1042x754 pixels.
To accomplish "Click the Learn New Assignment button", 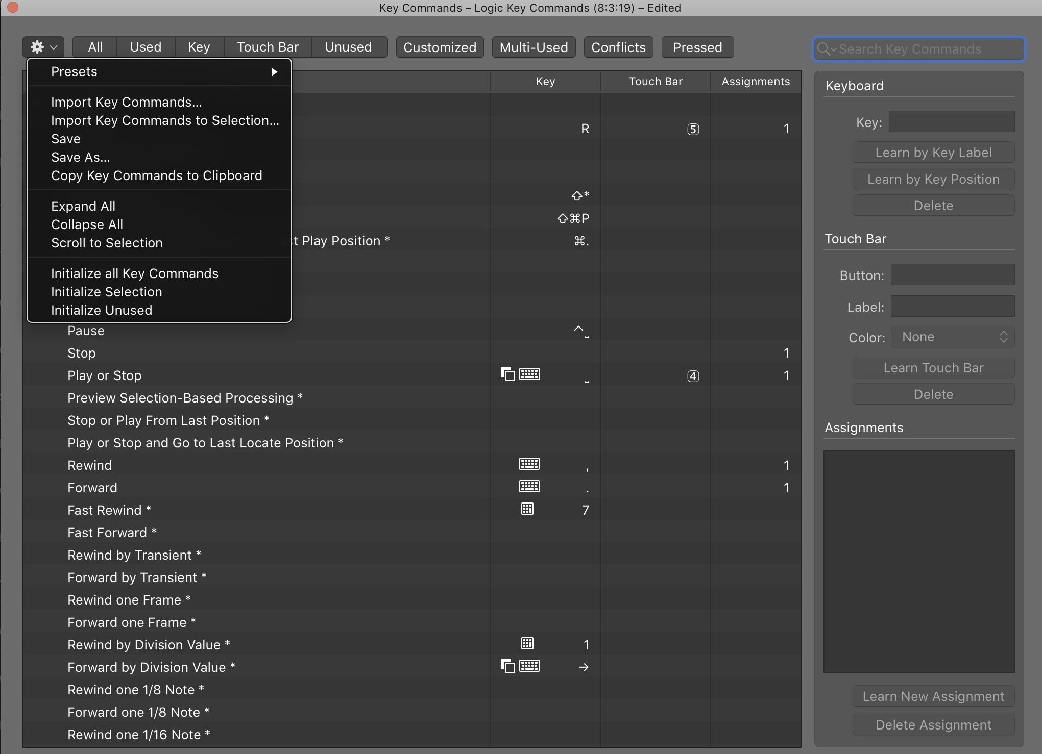I will pyautogui.click(x=933, y=696).
